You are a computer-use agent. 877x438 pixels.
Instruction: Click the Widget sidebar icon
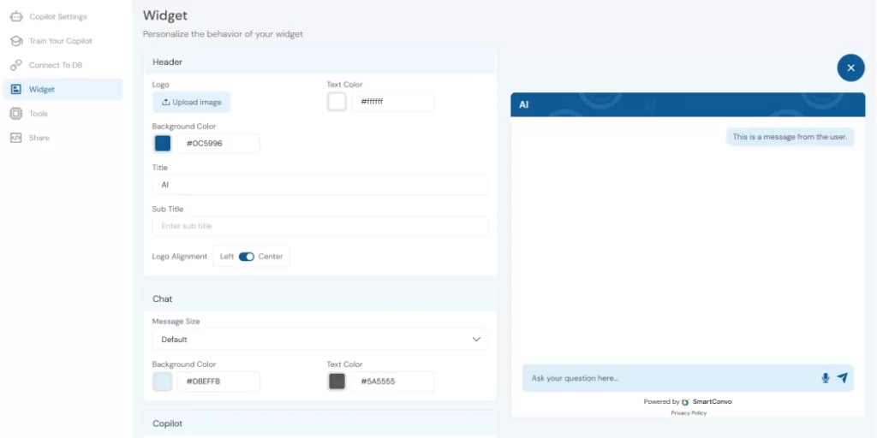16,89
